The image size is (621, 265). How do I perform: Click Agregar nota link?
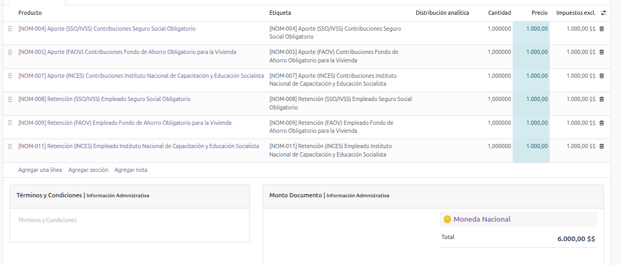[131, 170]
